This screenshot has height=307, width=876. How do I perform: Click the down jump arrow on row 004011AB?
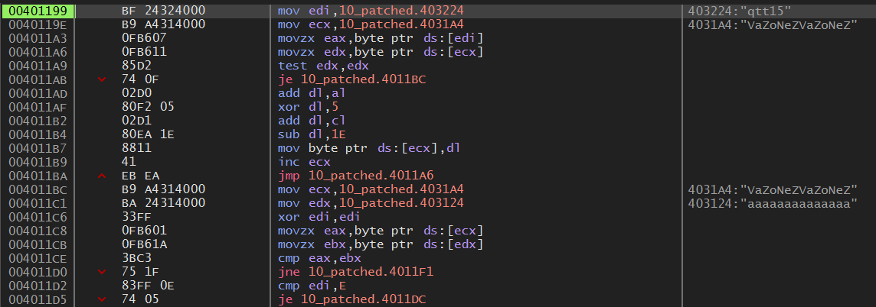(102, 79)
